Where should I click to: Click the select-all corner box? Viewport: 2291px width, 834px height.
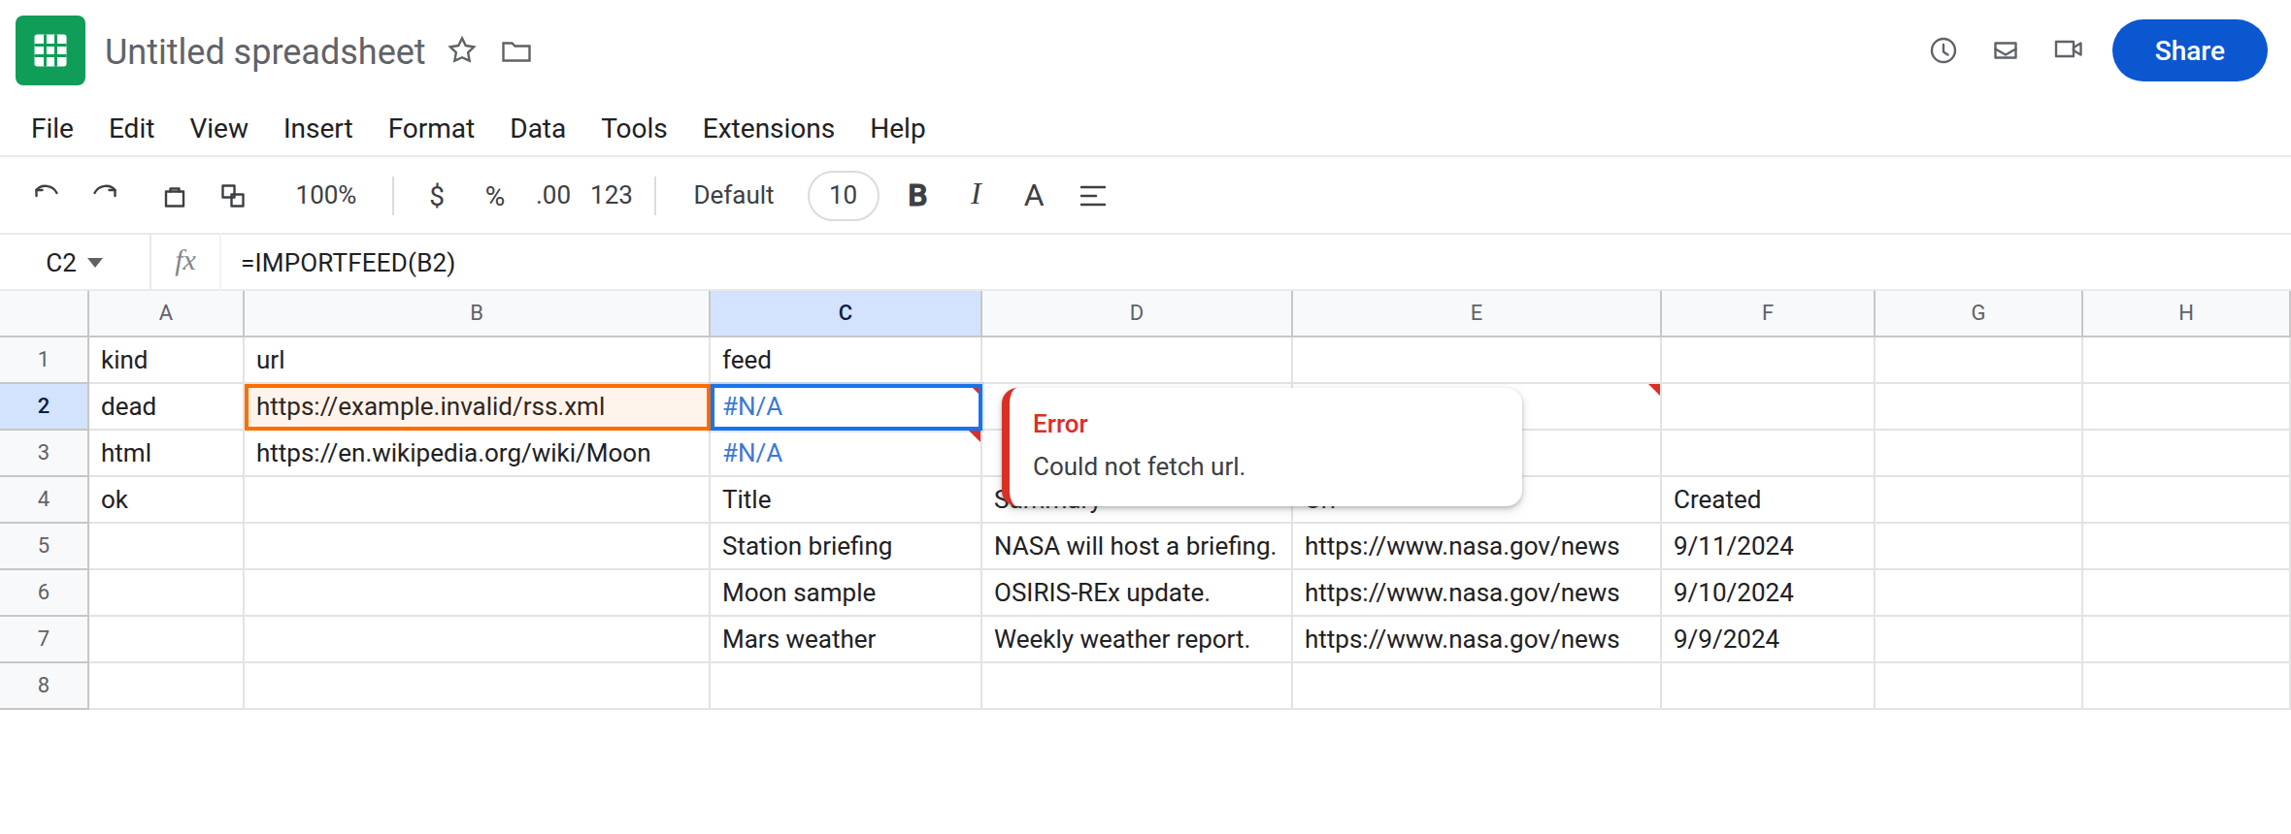(44, 313)
